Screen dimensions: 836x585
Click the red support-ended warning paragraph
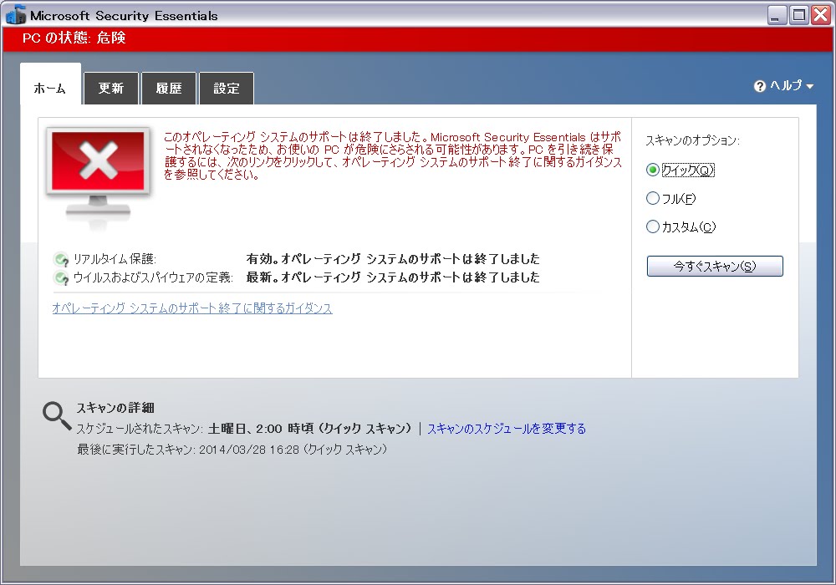pyautogui.click(x=393, y=155)
